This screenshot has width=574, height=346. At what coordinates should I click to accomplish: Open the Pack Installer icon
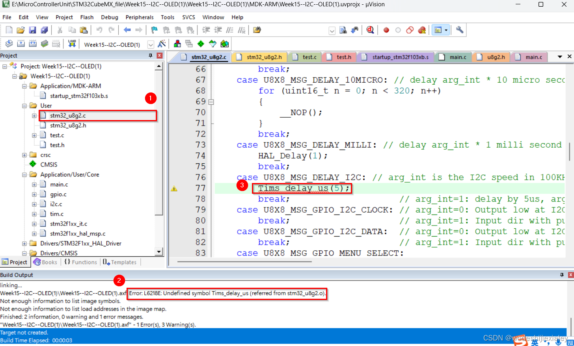(x=225, y=44)
